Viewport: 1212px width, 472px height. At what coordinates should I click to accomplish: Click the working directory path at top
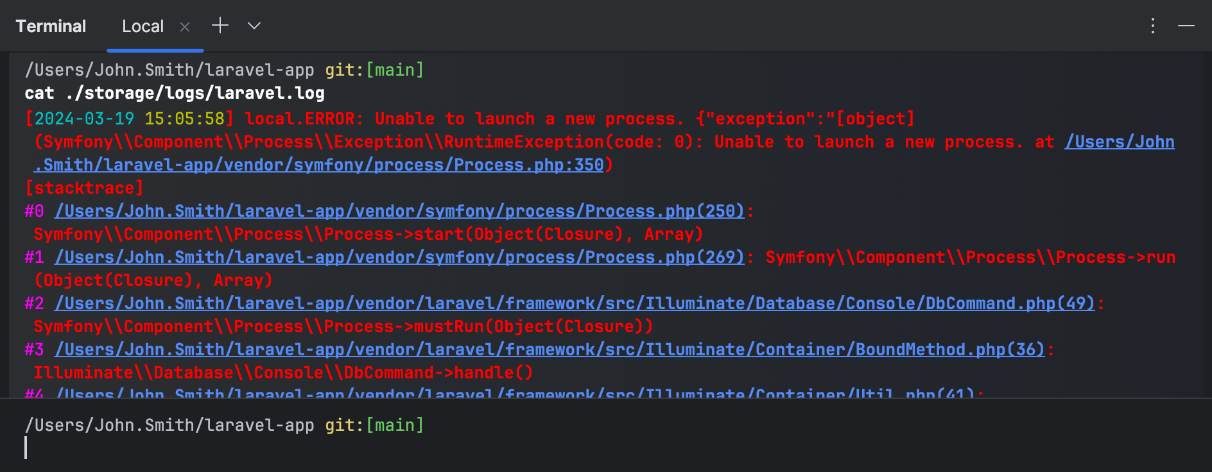169,70
